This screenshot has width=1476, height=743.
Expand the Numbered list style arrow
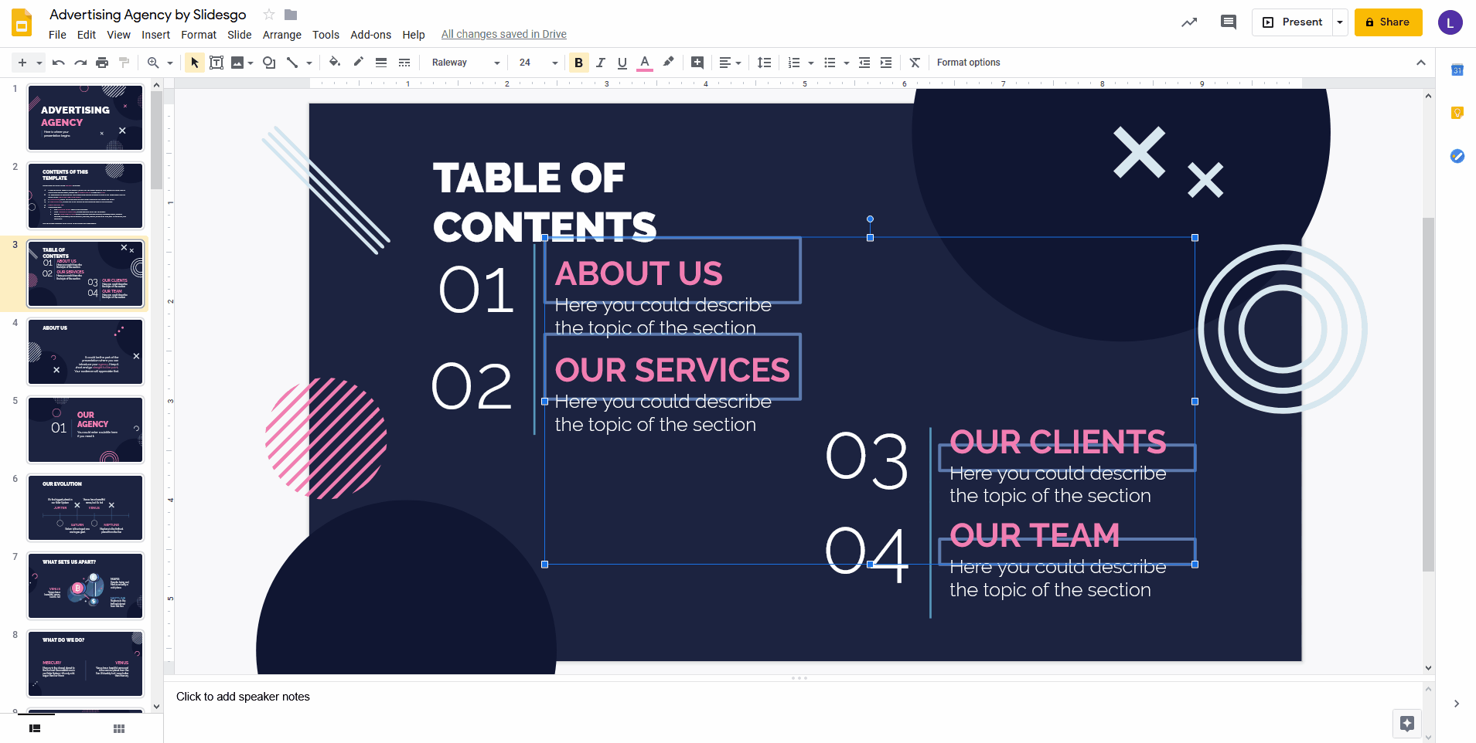click(811, 63)
